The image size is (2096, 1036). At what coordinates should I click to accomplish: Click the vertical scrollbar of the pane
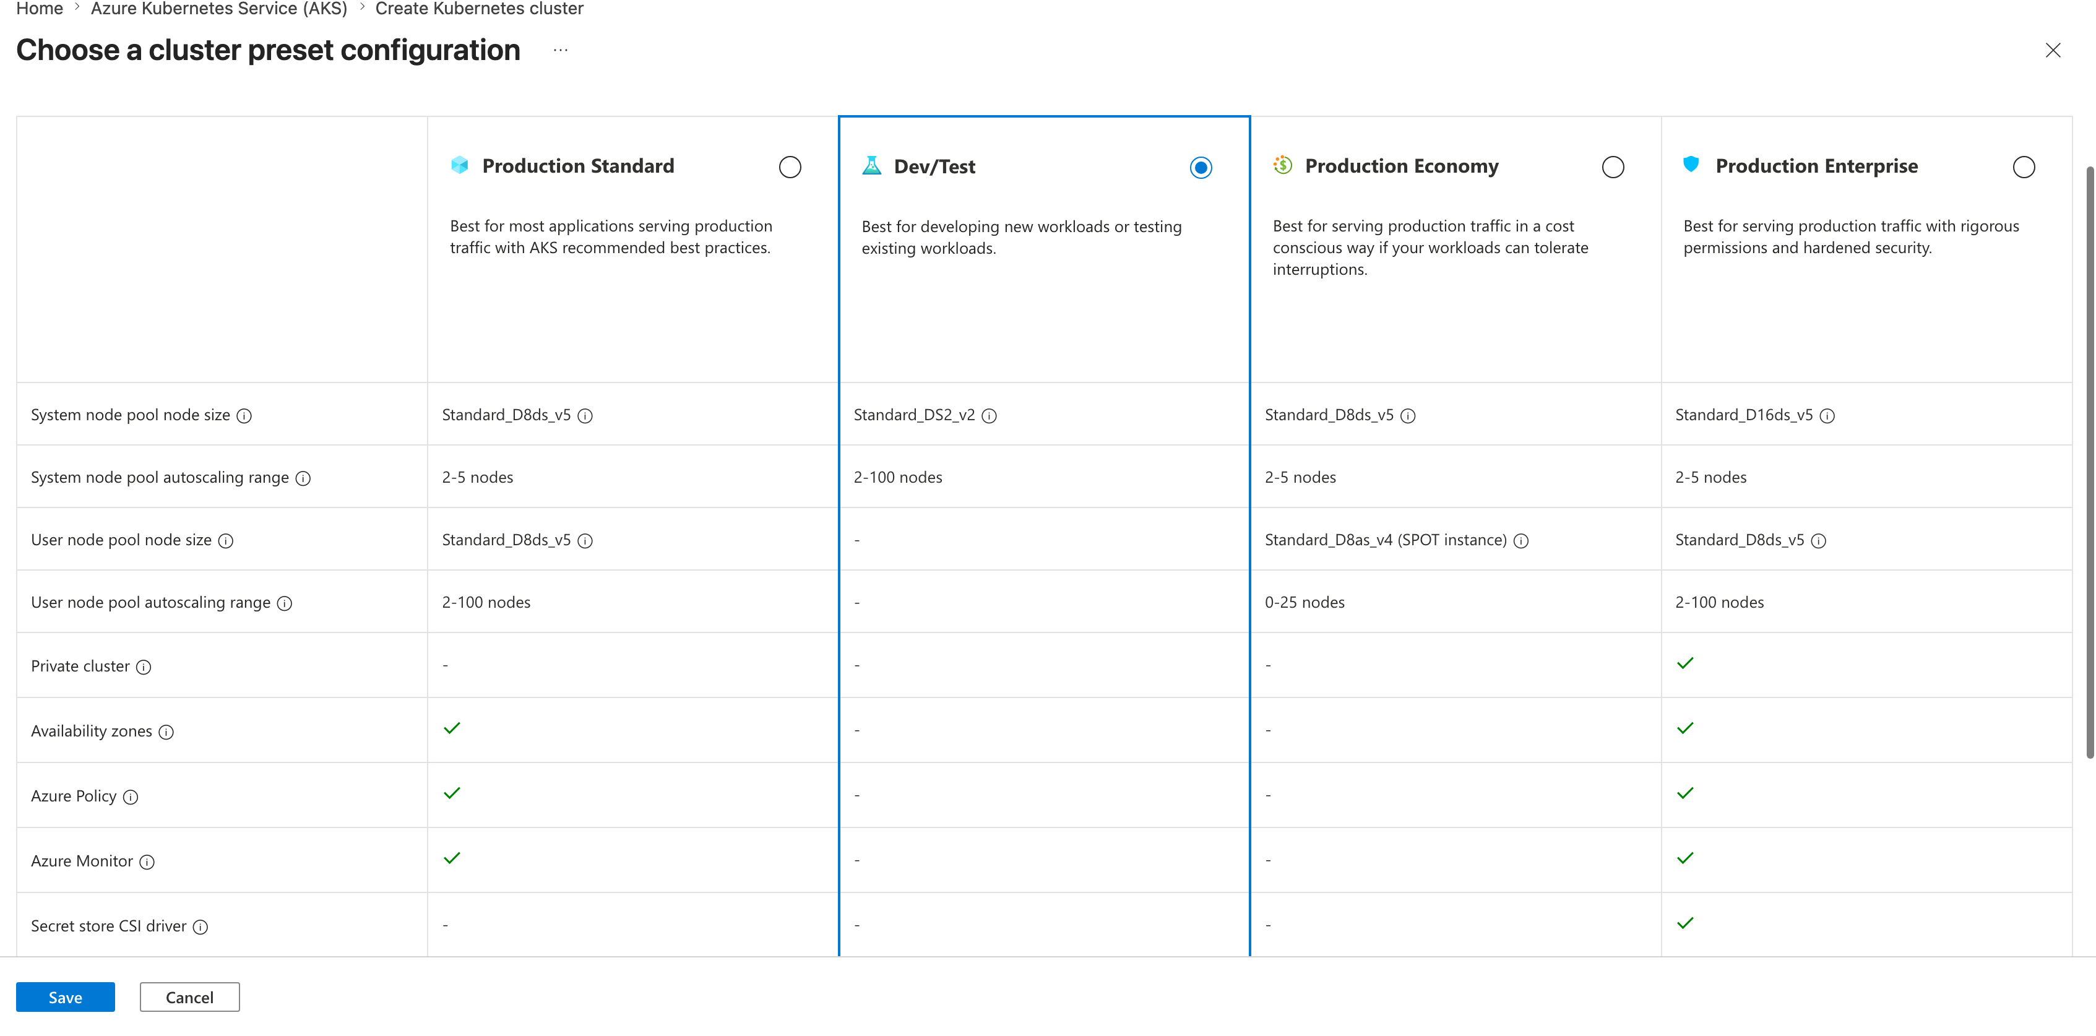tap(2089, 462)
